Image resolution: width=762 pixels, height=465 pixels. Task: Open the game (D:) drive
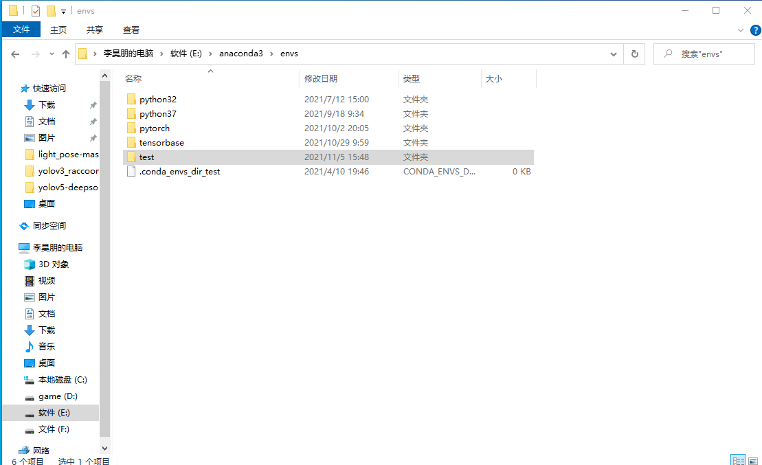tap(58, 396)
